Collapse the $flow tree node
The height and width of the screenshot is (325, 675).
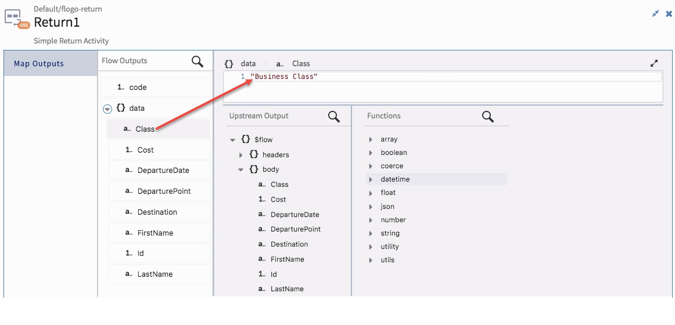pos(232,140)
